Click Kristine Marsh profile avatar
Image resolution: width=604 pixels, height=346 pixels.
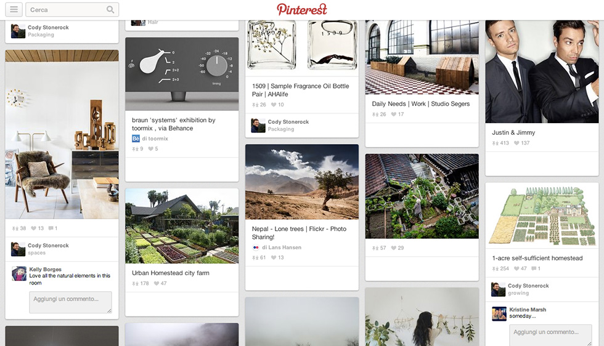[x=499, y=313]
